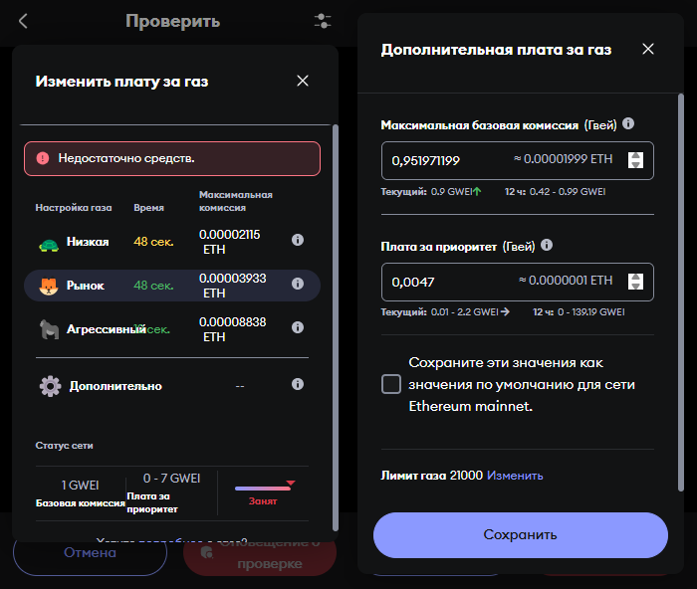The height and width of the screenshot is (589, 697).
Task: Click the Недостаточно средств warning banner
Action: [x=172, y=158]
